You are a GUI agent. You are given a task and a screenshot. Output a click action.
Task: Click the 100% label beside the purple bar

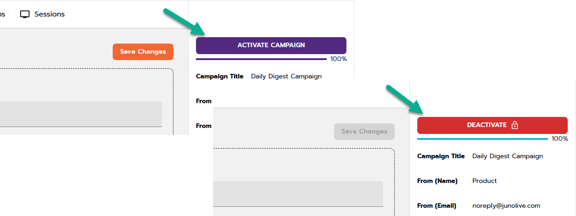(x=339, y=59)
